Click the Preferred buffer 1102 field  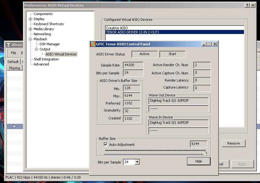click(x=132, y=103)
